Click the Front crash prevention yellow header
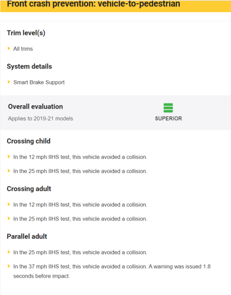This screenshot has width=231, height=295. click(x=115, y=6)
